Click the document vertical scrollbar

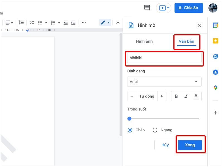point(121,85)
